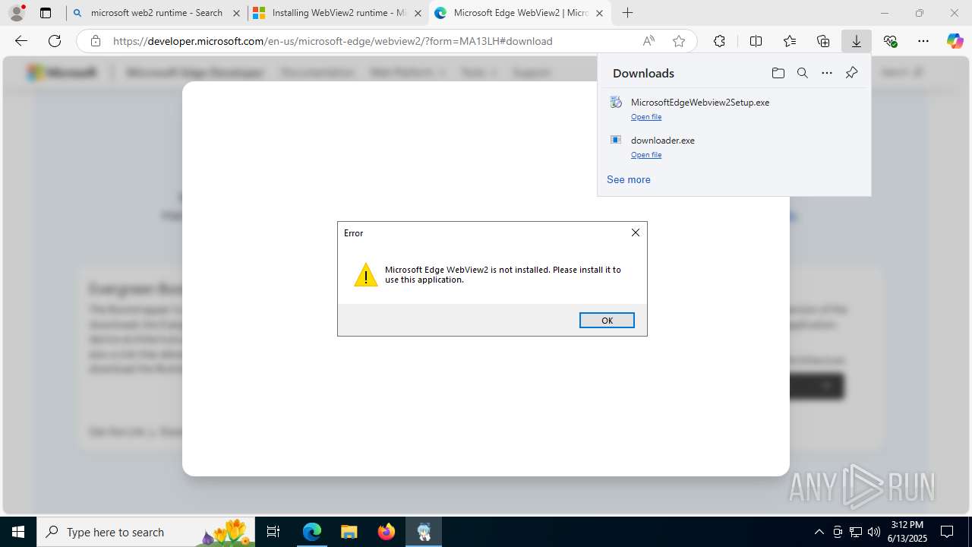Open file link under downloader.exe

pos(646,155)
